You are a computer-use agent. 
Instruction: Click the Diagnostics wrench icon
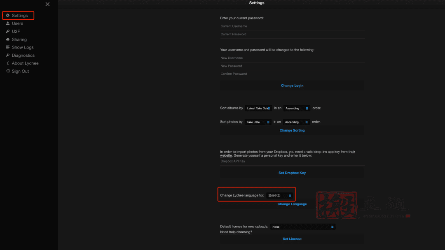click(x=8, y=55)
